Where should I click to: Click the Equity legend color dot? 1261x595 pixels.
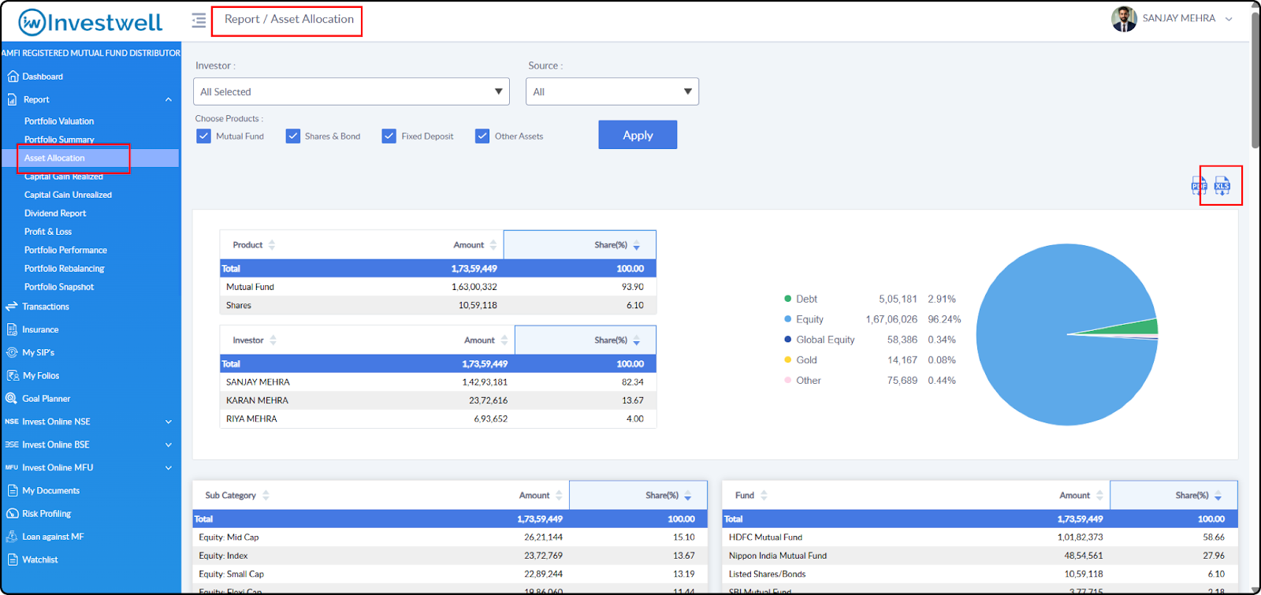(x=787, y=319)
